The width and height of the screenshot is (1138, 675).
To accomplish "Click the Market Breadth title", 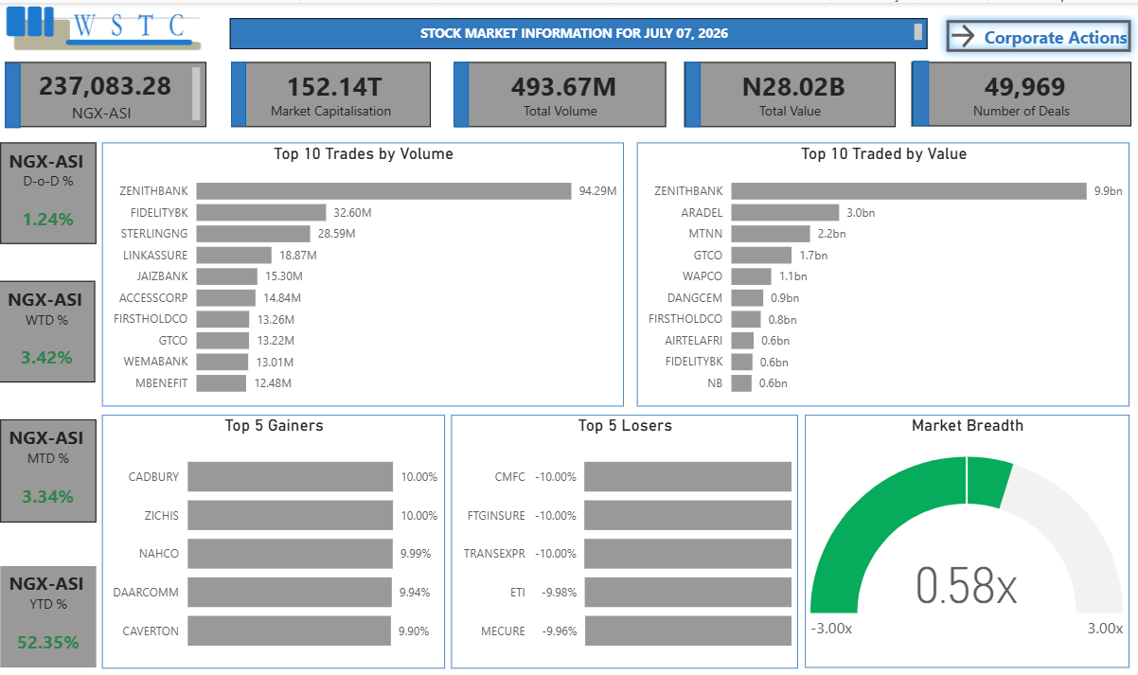I will click(x=968, y=426).
